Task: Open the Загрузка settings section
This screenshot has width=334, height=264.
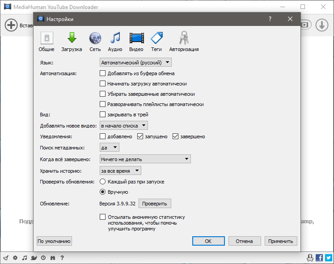Action: (72, 42)
